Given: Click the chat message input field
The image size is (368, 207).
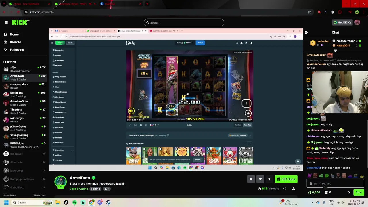Looking at the screenshot, I should (x=335, y=183).
